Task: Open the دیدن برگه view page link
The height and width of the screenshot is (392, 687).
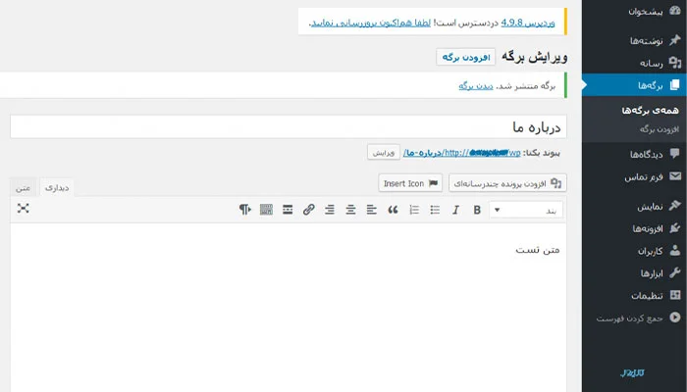Action: [476, 86]
